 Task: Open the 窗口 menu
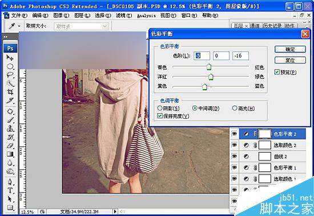coord(189,15)
